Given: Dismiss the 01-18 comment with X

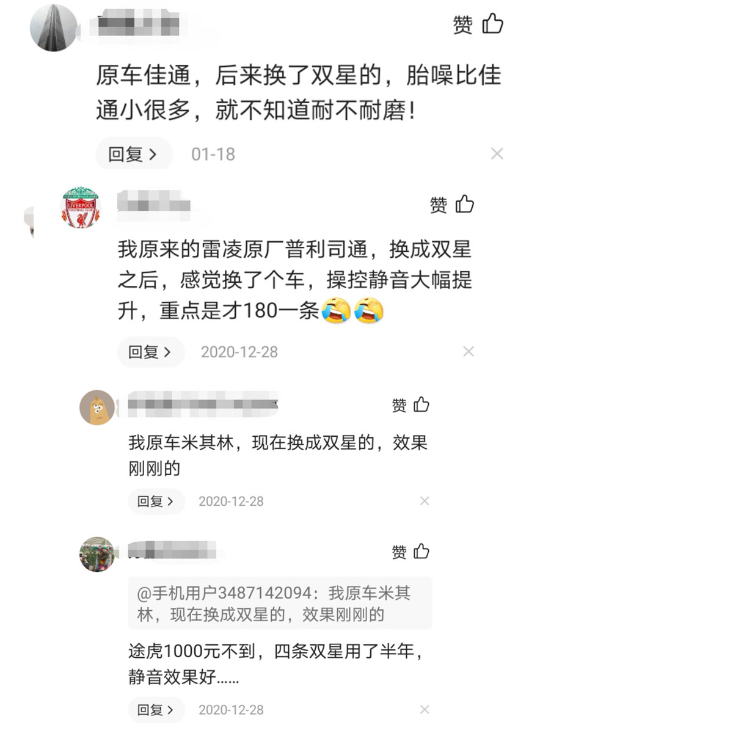Looking at the screenshot, I should coord(497,154).
